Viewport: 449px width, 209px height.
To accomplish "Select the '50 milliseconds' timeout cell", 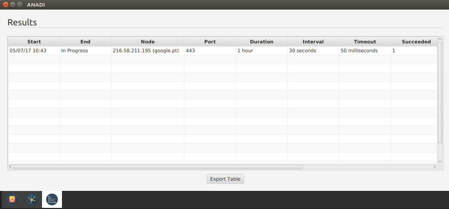I will 365,51.
